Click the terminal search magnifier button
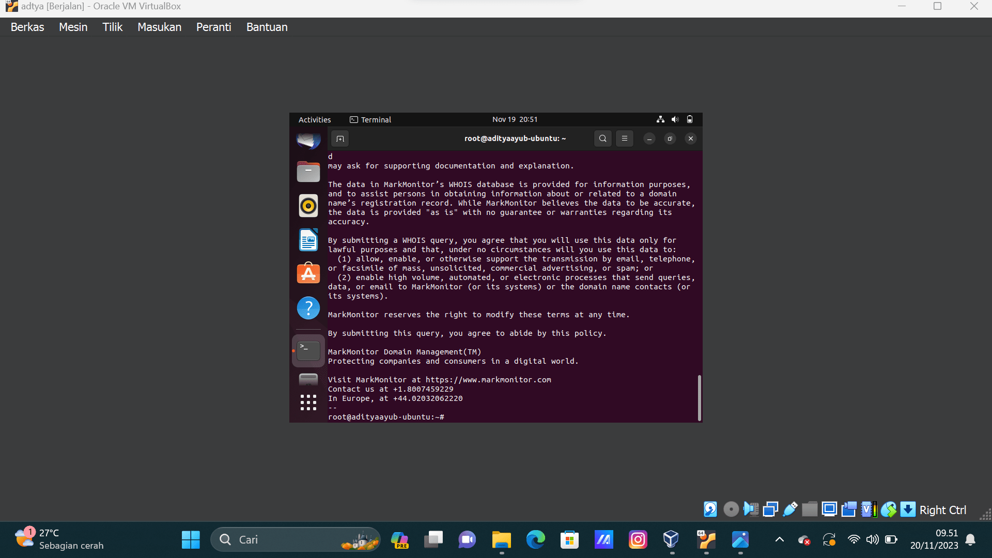The image size is (992, 558). click(603, 138)
